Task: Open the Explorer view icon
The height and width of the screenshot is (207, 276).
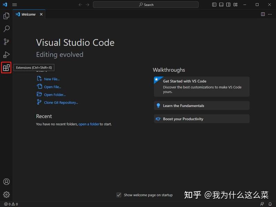Action: (x=6, y=16)
